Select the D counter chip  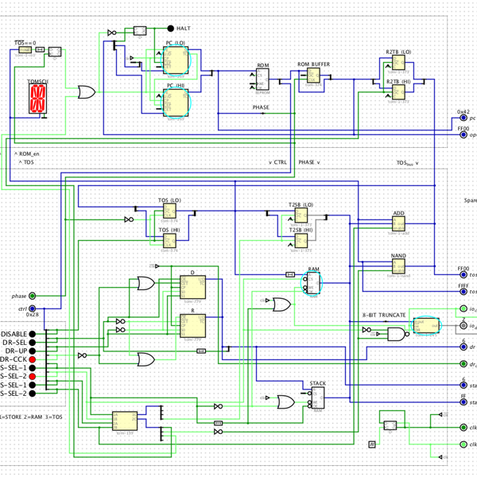point(192,287)
